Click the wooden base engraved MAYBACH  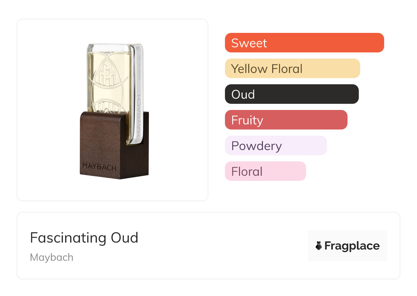click(x=100, y=168)
